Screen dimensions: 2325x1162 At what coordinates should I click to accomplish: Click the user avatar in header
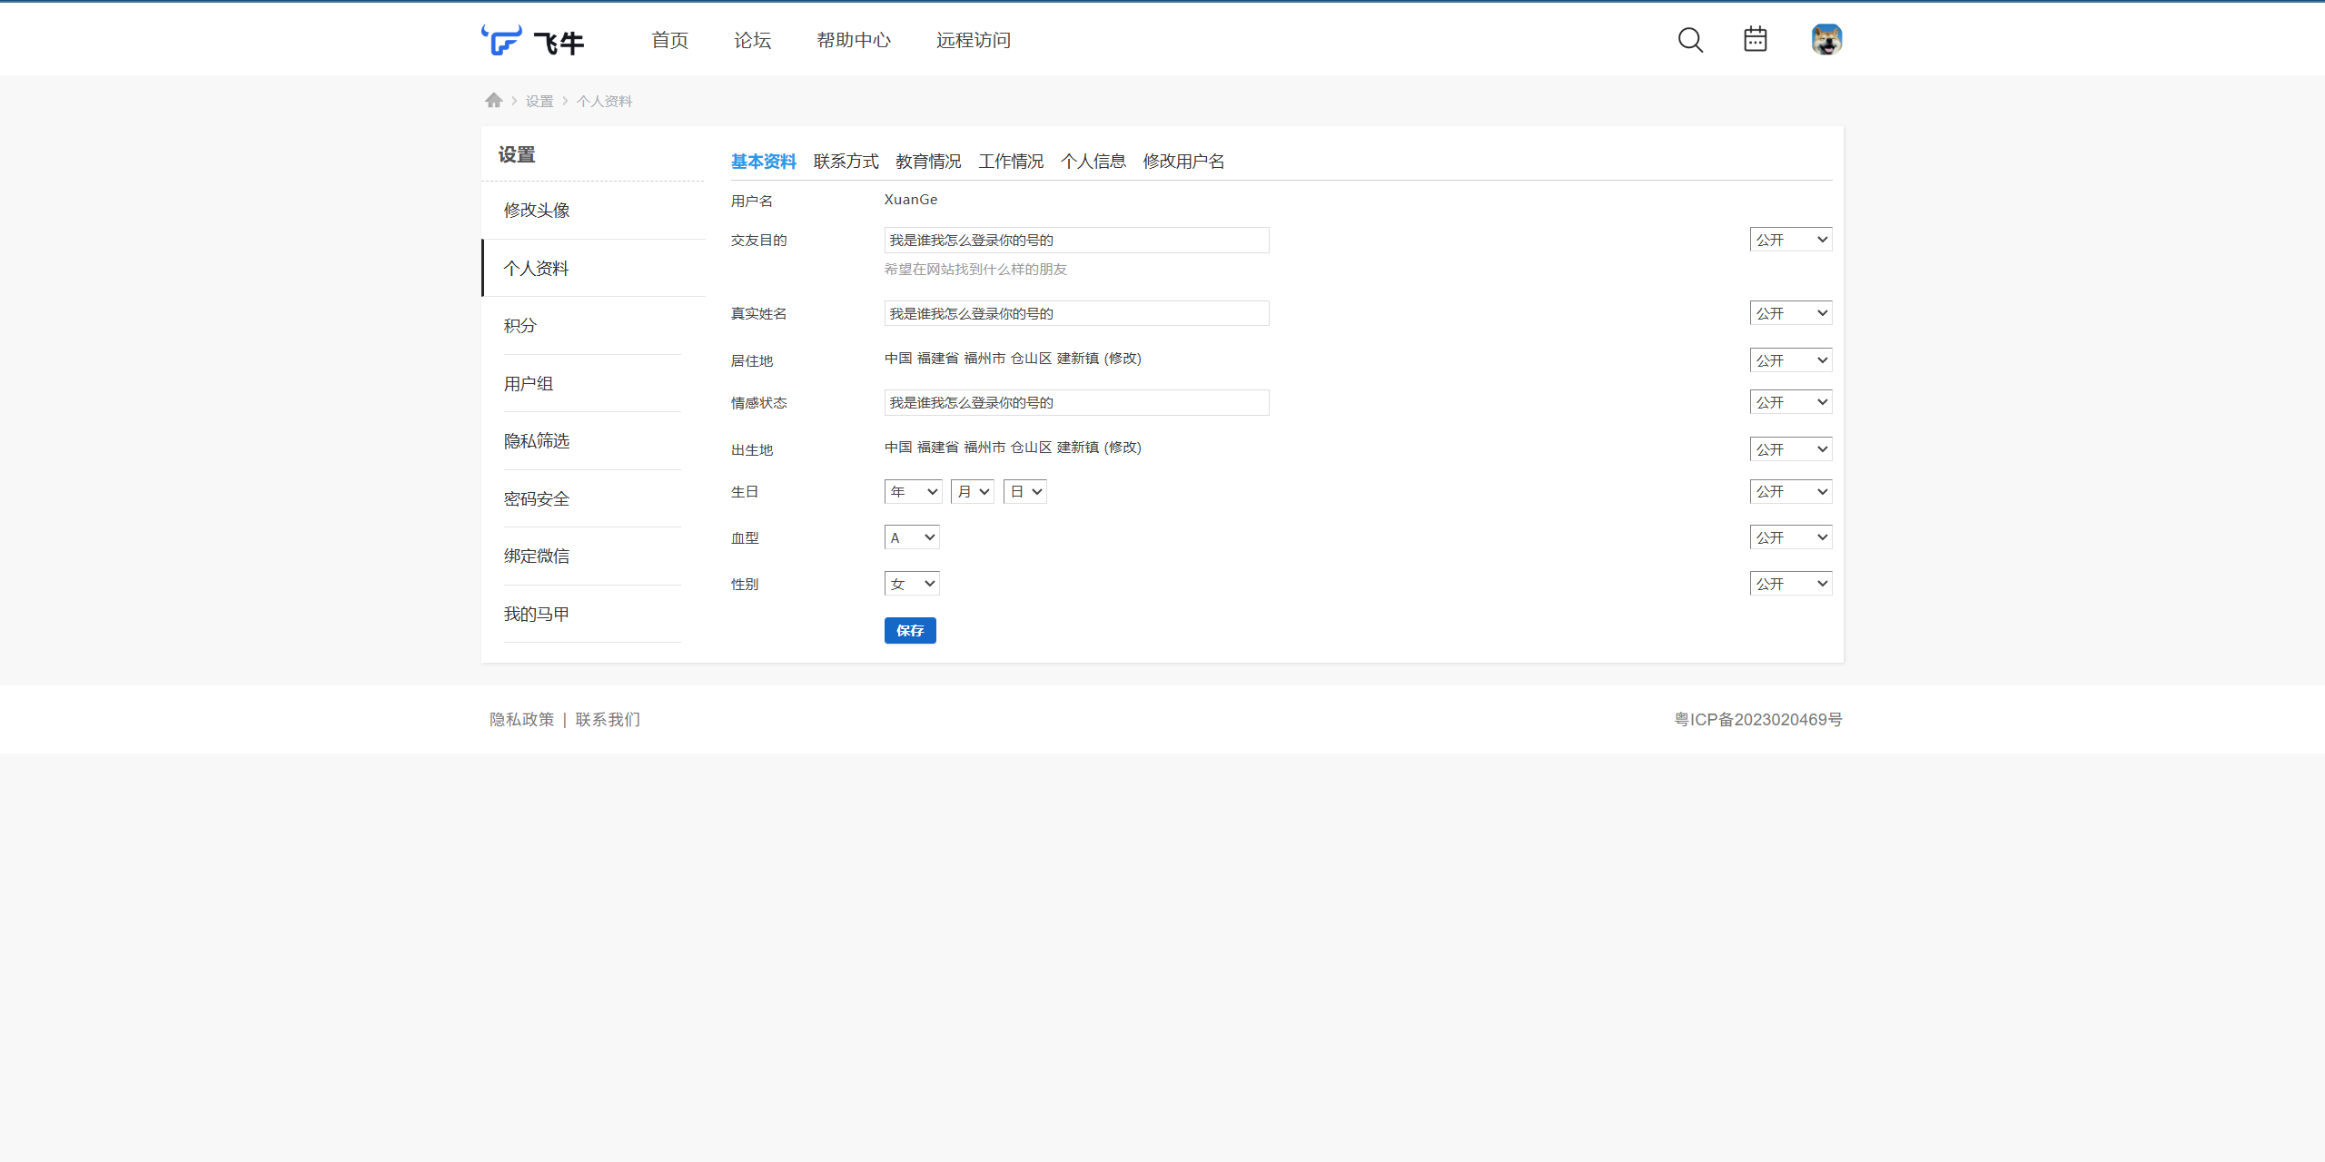(x=1825, y=40)
